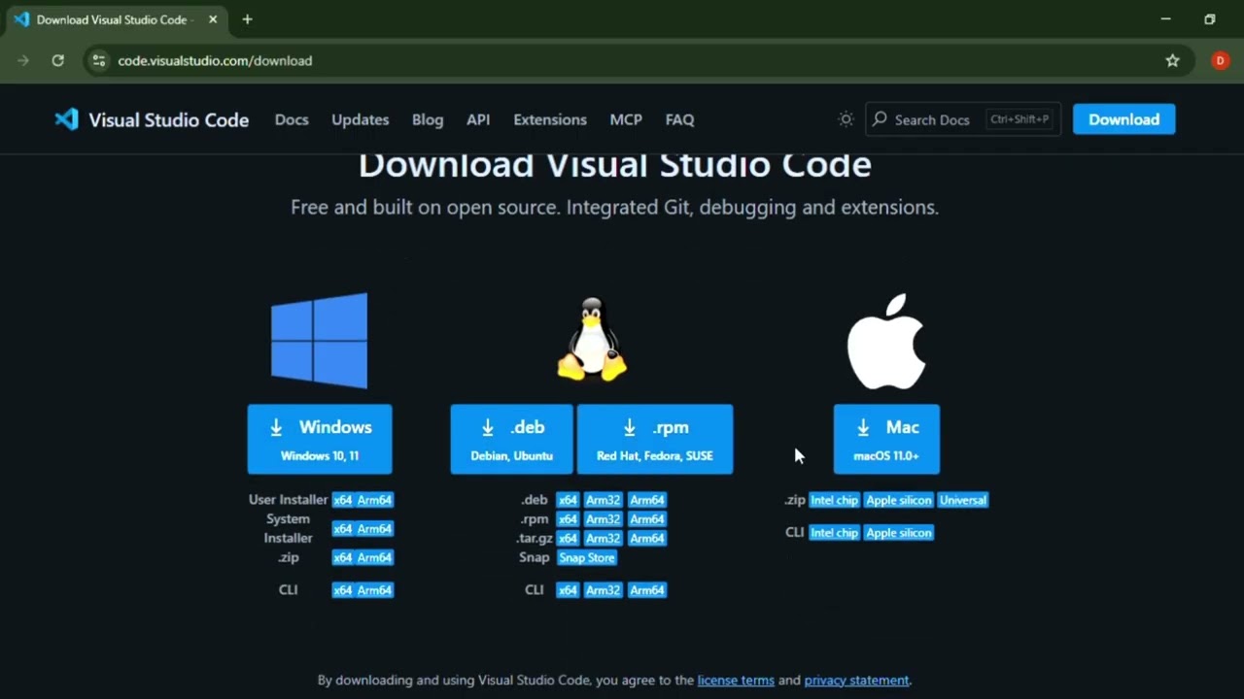Open the privacy statement link
This screenshot has width=1244, height=699.
coord(856,681)
